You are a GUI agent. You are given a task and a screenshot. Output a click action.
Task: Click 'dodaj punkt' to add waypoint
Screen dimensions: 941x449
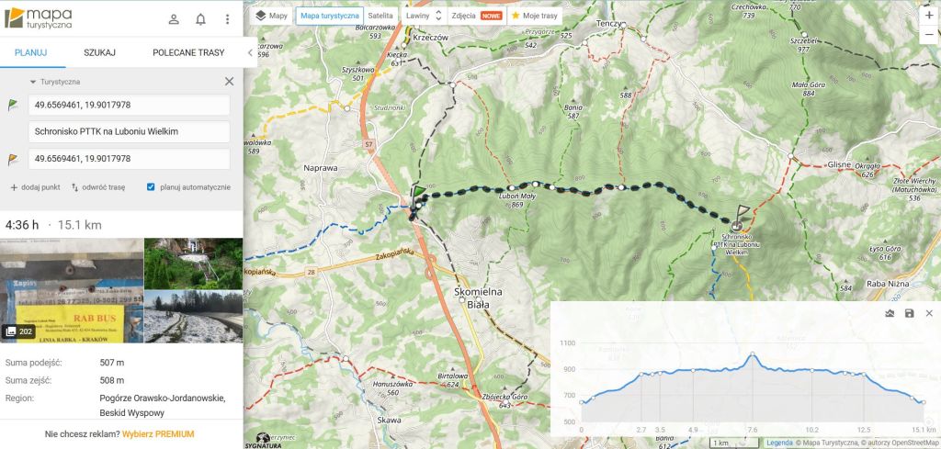tap(35, 187)
